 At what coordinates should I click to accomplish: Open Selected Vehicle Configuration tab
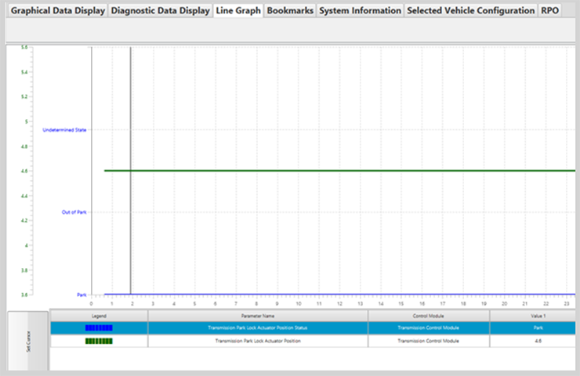[x=470, y=12]
